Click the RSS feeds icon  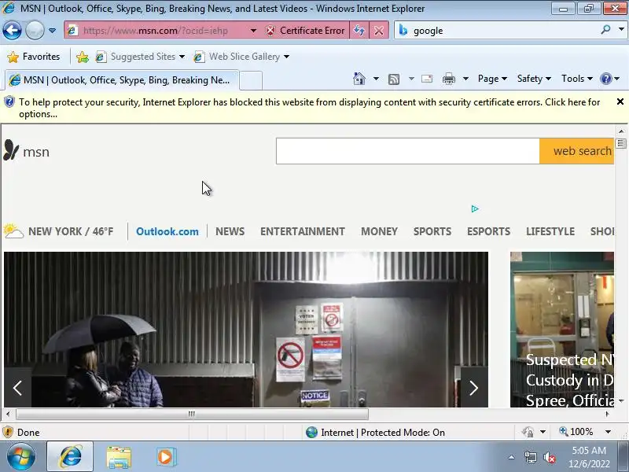(394, 79)
